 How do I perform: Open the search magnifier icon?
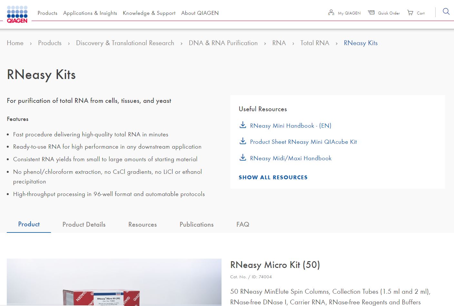pos(446,12)
